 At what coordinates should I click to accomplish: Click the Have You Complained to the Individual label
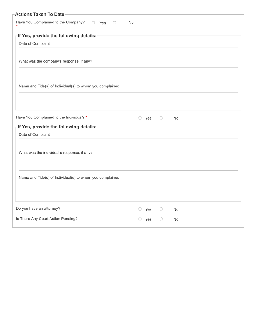tap(50, 117)
